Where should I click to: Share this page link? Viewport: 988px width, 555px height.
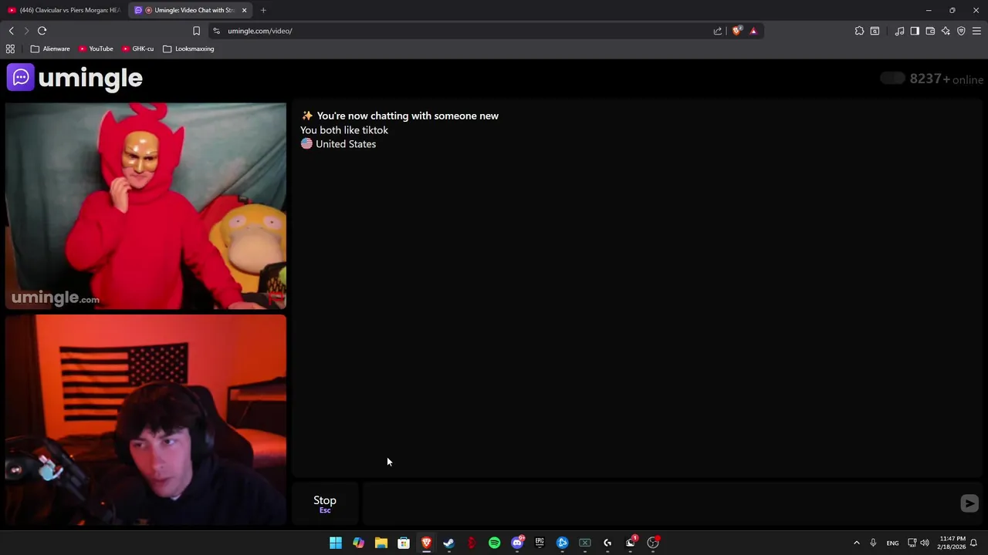pos(718,31)
